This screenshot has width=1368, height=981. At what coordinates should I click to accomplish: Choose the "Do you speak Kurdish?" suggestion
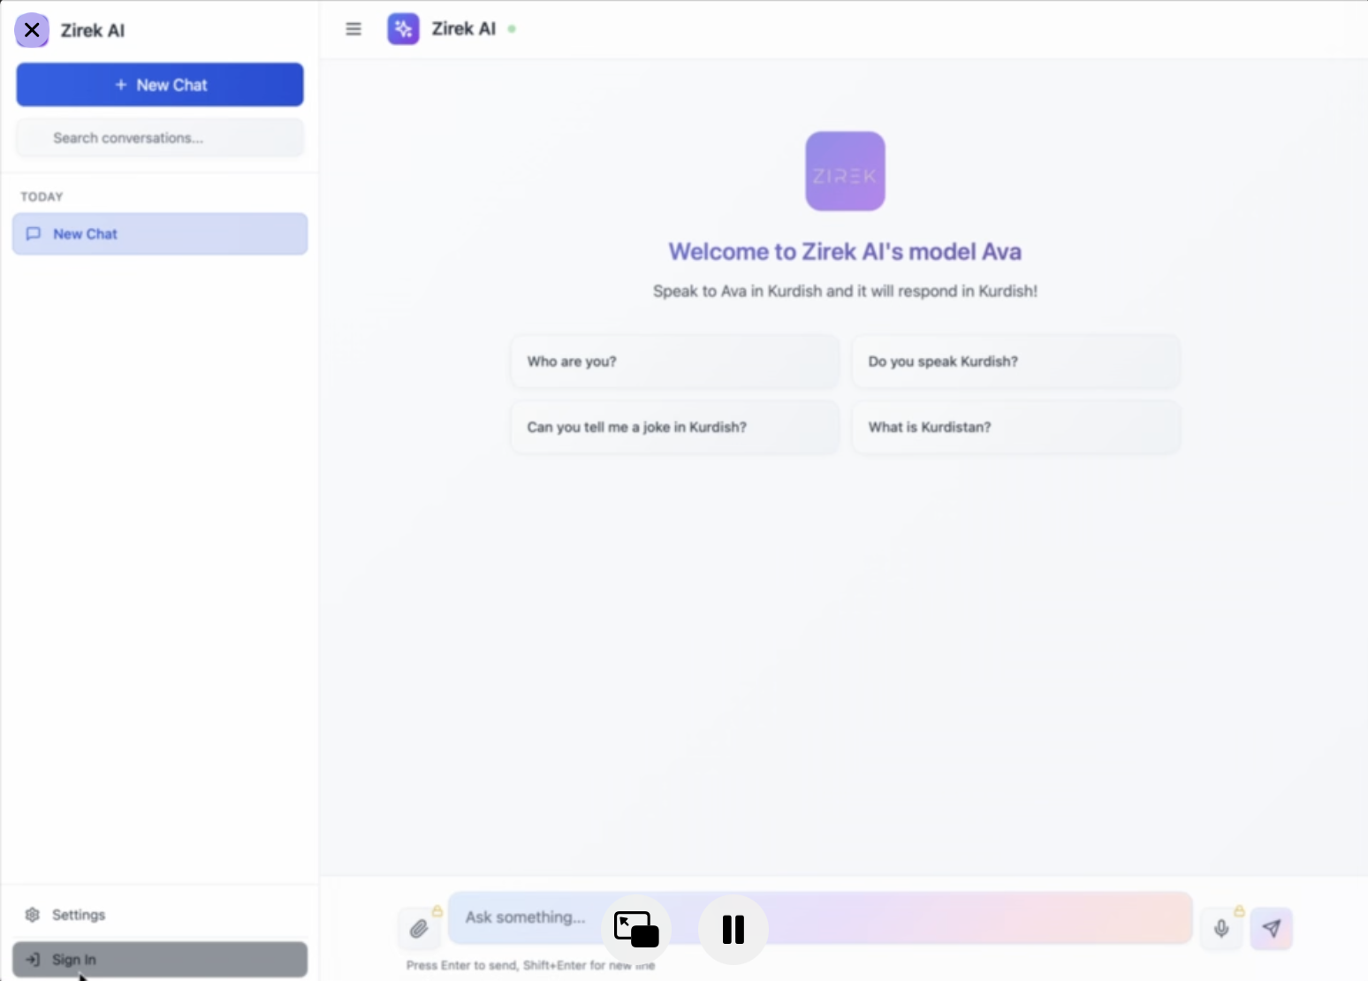(1015, 361)
